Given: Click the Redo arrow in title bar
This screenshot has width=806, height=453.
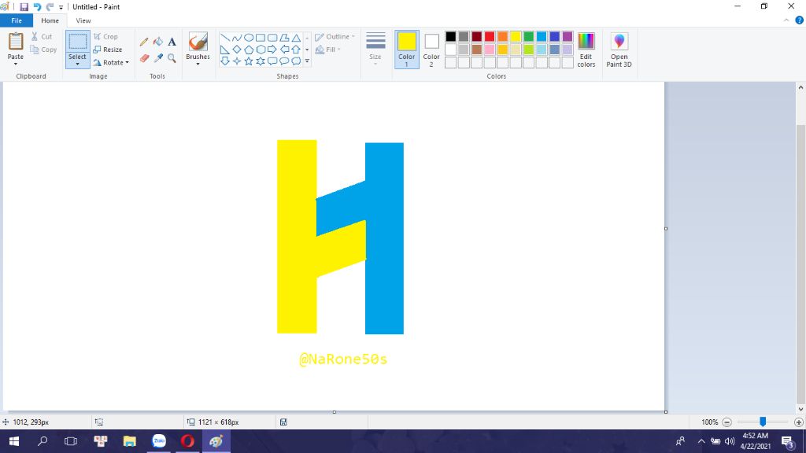Looking at the screenshot, I should click(x=50, y=6).
